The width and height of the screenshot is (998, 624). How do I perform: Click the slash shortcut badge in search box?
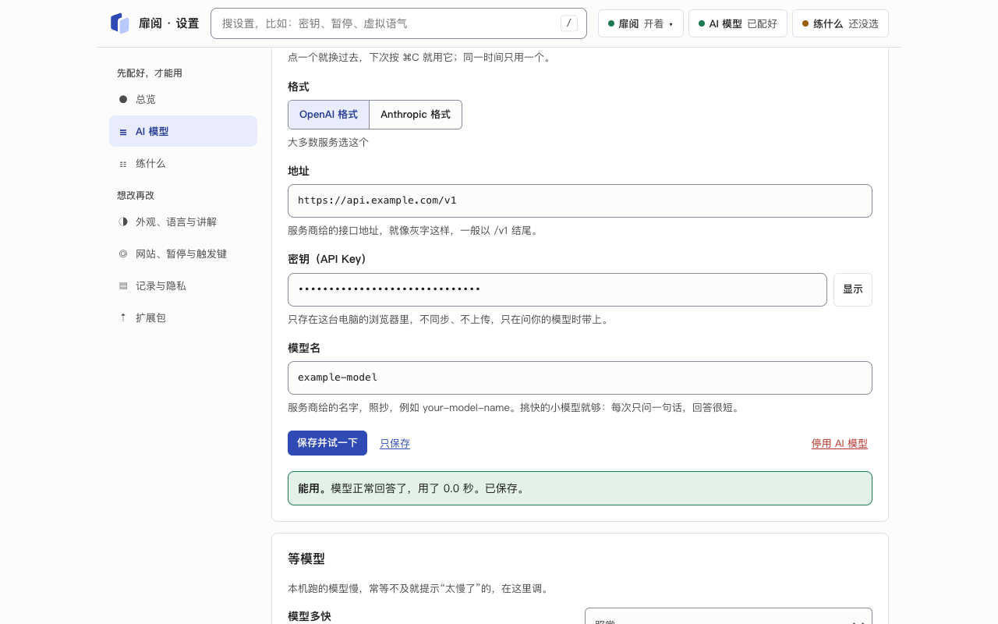(x=569, y=23)
